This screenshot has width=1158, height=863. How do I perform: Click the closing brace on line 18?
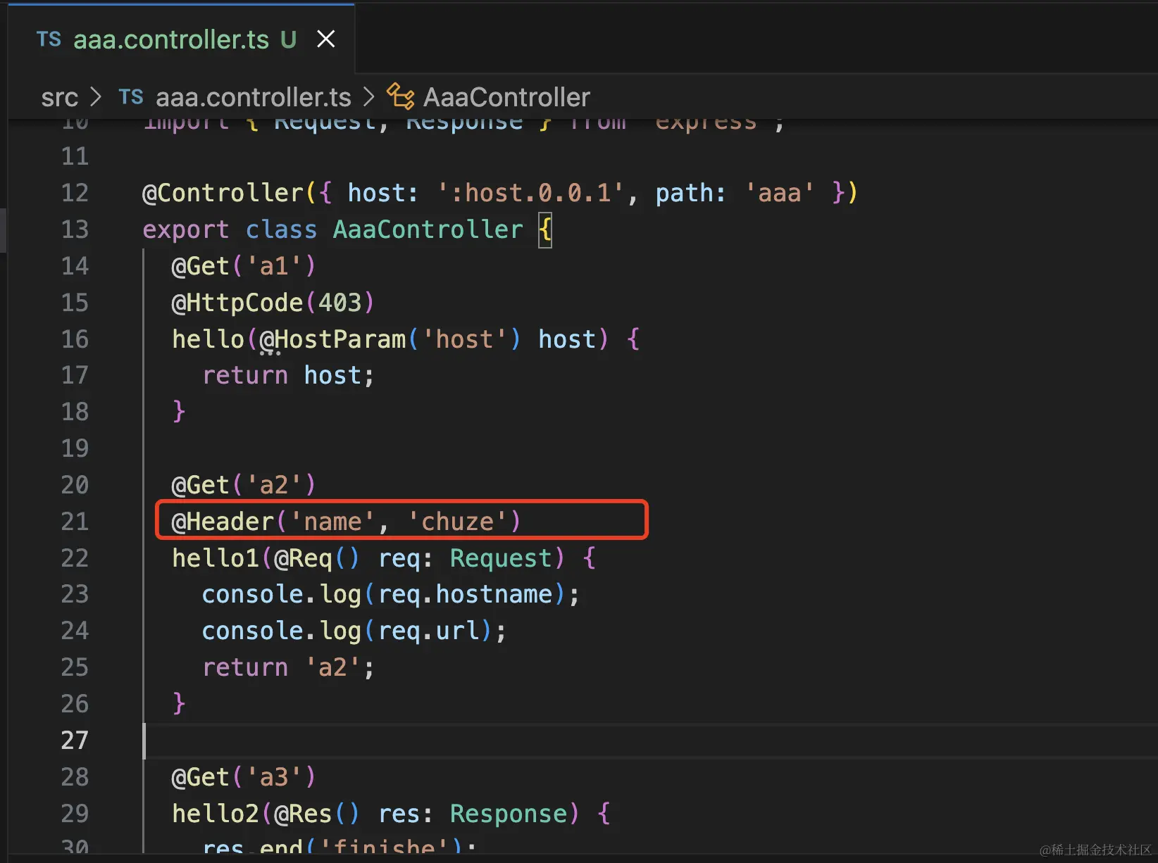tap(179, 412)
